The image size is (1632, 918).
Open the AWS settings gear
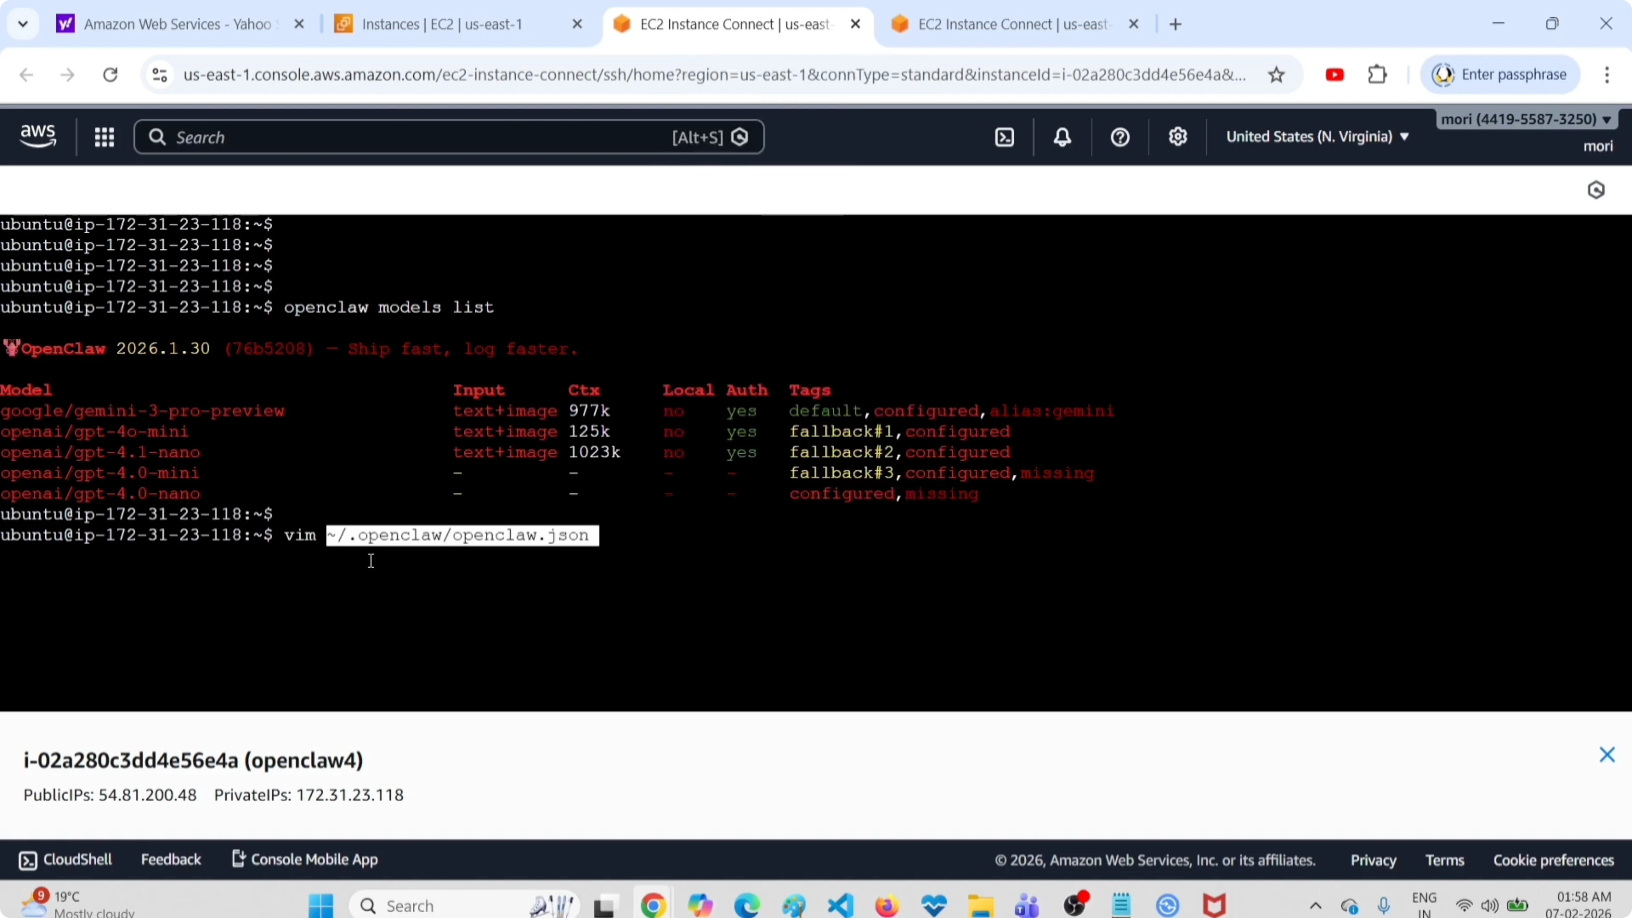pos(1178,137)
